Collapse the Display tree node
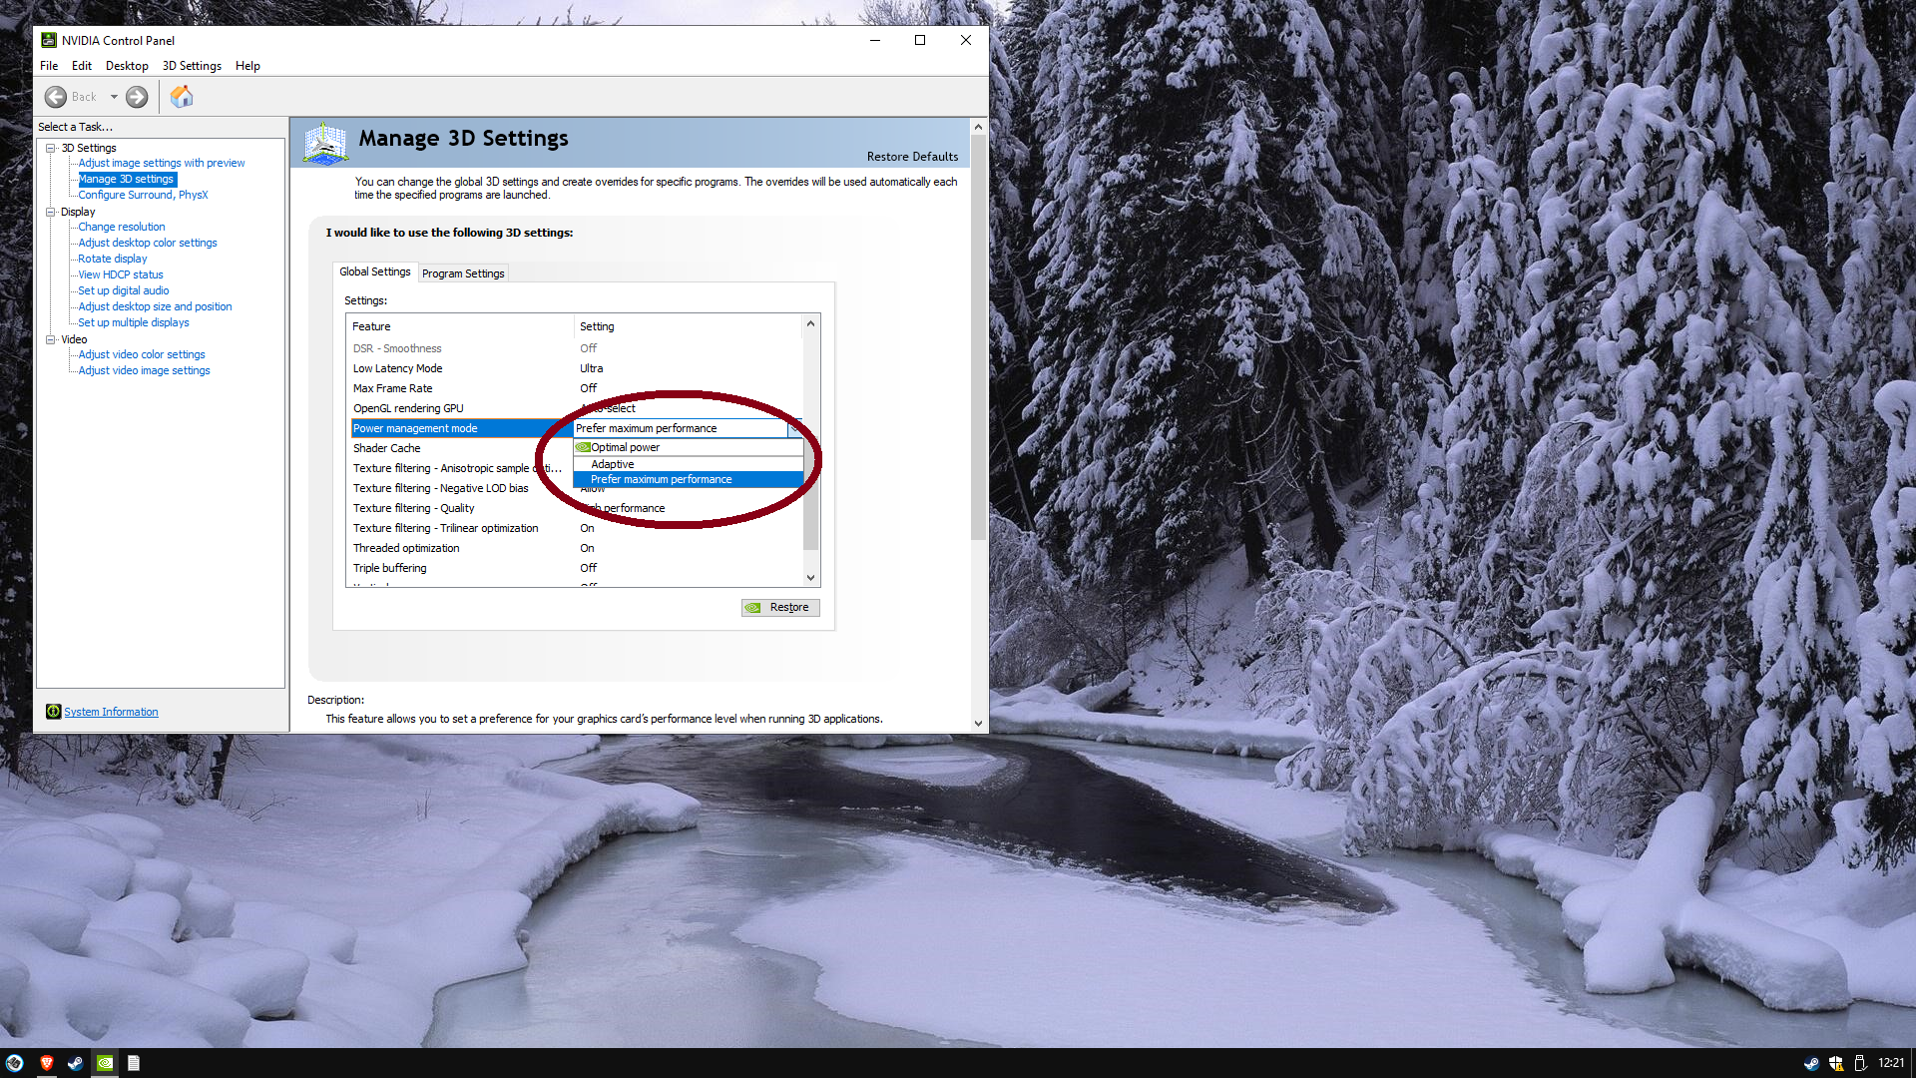This screenshot has width=1916, height=1078. click(x=51, y=212)
